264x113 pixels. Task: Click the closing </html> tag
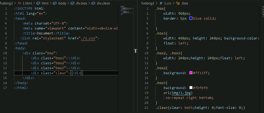(21, 88)
